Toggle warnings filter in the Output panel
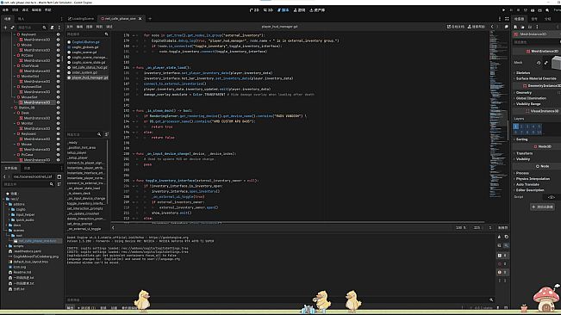 (x=502, y=272)
